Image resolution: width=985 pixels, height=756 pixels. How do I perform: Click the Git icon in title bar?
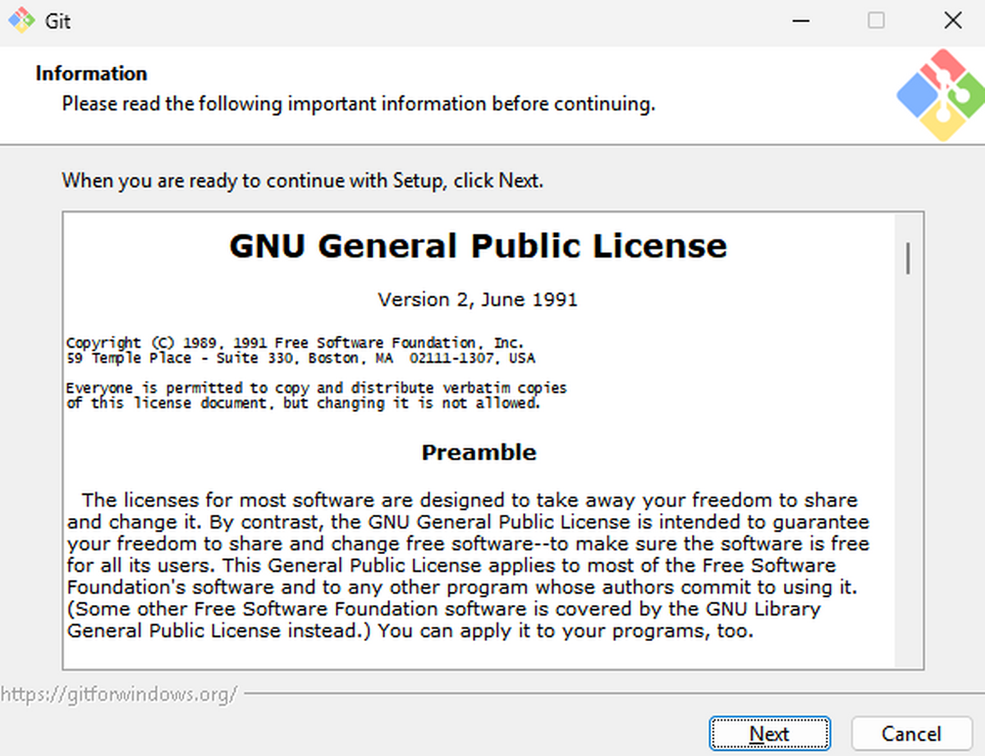pyautogui.click(x=21, y=21)
